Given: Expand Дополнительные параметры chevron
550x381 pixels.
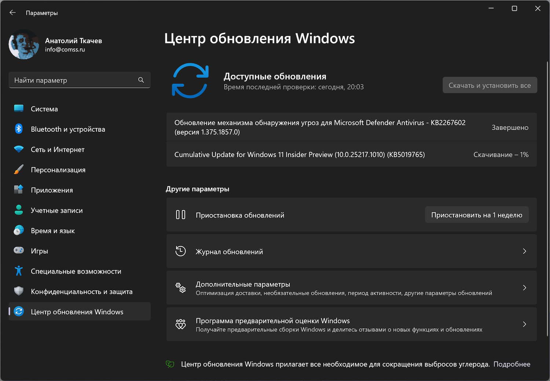Looking at the screenshot, I should click(524, 288).
